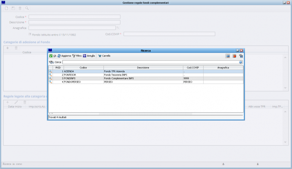Click the Ok button with green checkmark
Viewport: 292px width, 169px height.
click(x=53, y=56)
